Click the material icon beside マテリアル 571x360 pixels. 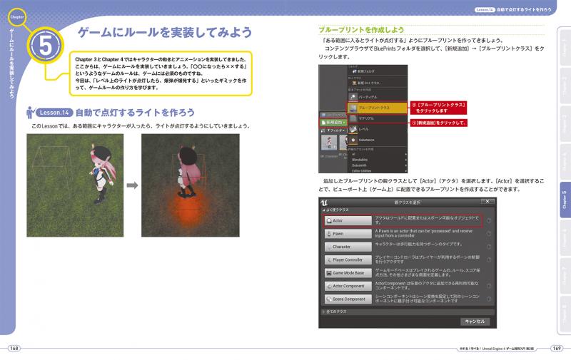[x=353, y=118]
